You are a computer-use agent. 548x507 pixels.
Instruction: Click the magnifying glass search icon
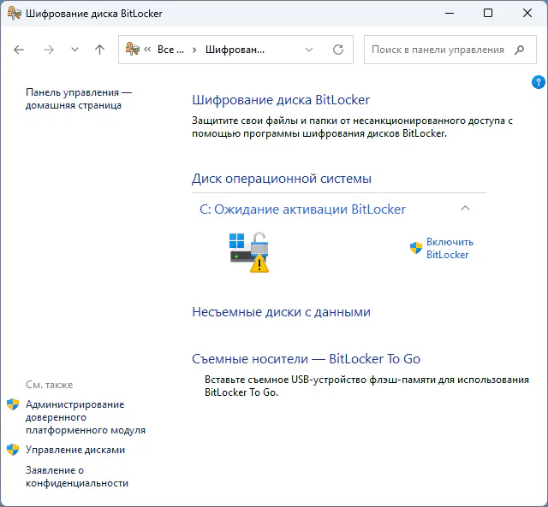click(520, 50)
